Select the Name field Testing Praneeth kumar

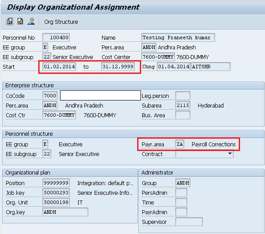[178, 37]
